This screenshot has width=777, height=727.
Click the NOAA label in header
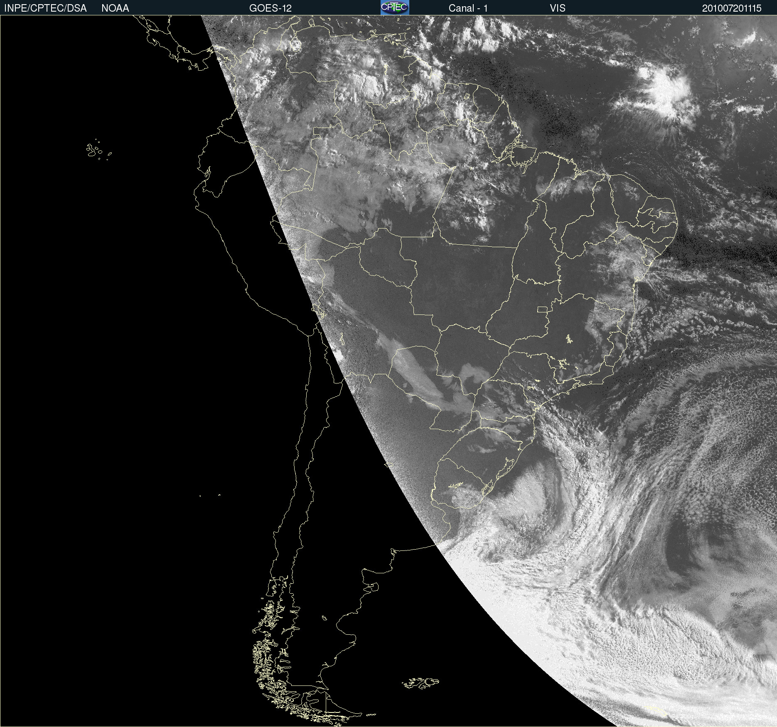(115, 8)
